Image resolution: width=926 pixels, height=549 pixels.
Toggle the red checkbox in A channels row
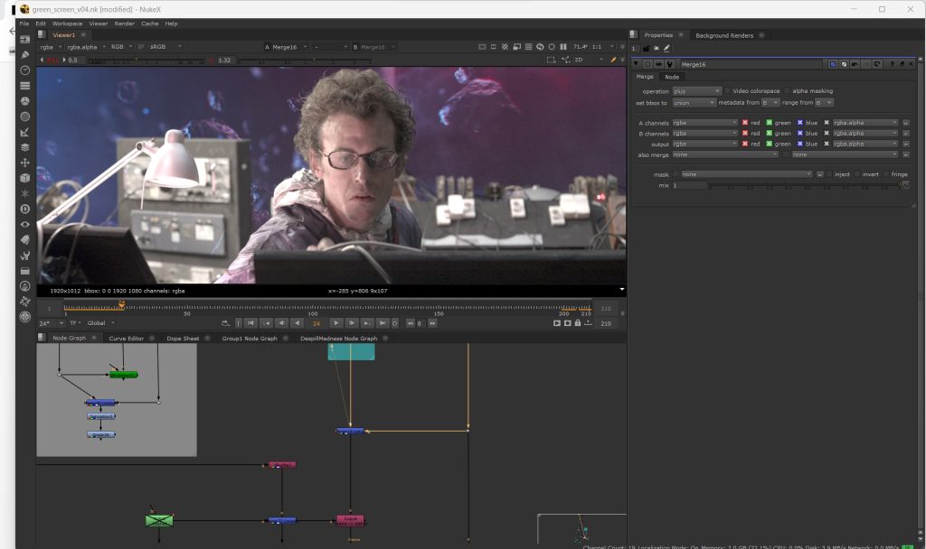[x=745, y=123]
